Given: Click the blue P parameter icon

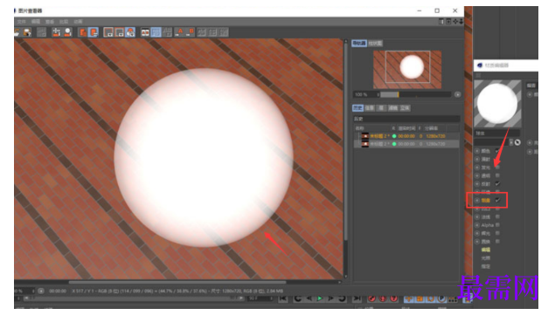Looking at the screenshot, I should (x=441, y=298).
